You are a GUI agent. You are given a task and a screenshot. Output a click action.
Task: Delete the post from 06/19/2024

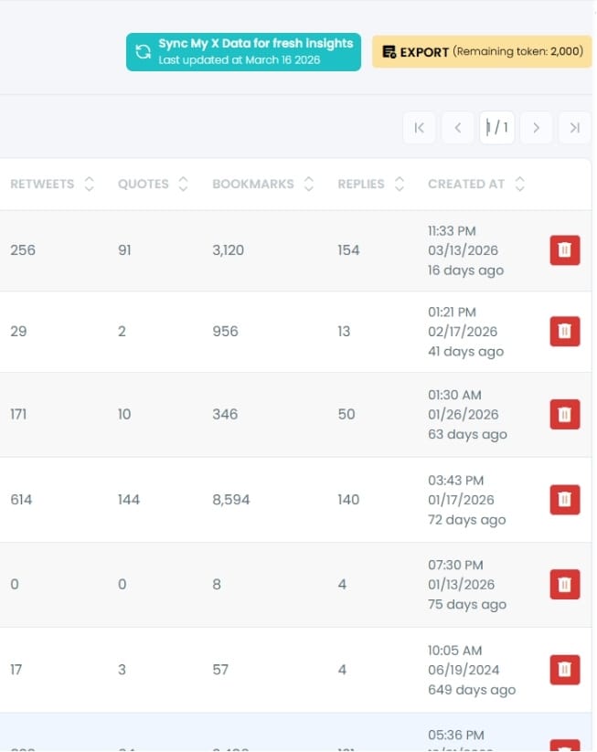(564, 670)
